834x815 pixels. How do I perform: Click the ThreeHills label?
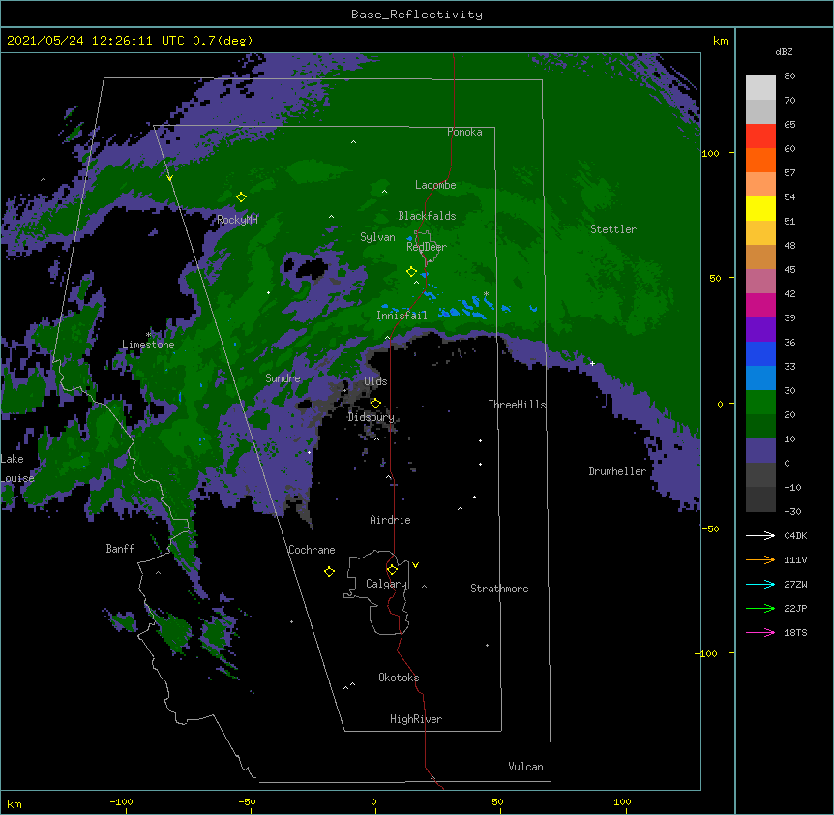[x=517, y=405]
